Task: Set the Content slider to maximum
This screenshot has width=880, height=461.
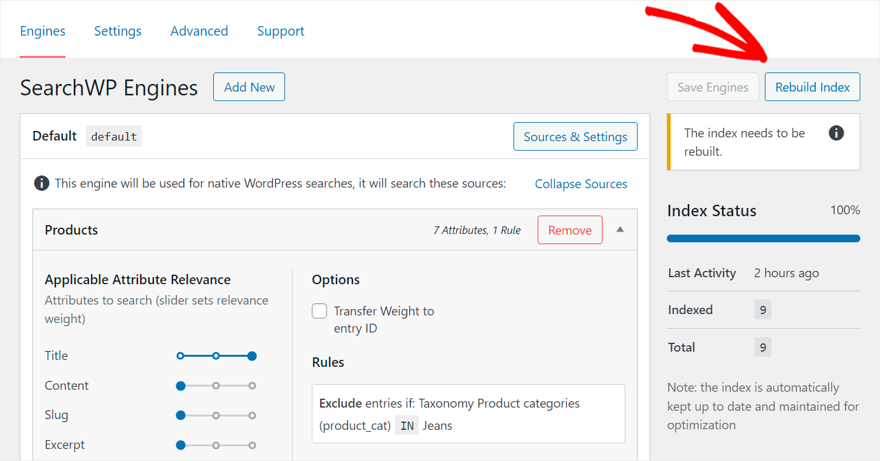Action: (252, 385)
